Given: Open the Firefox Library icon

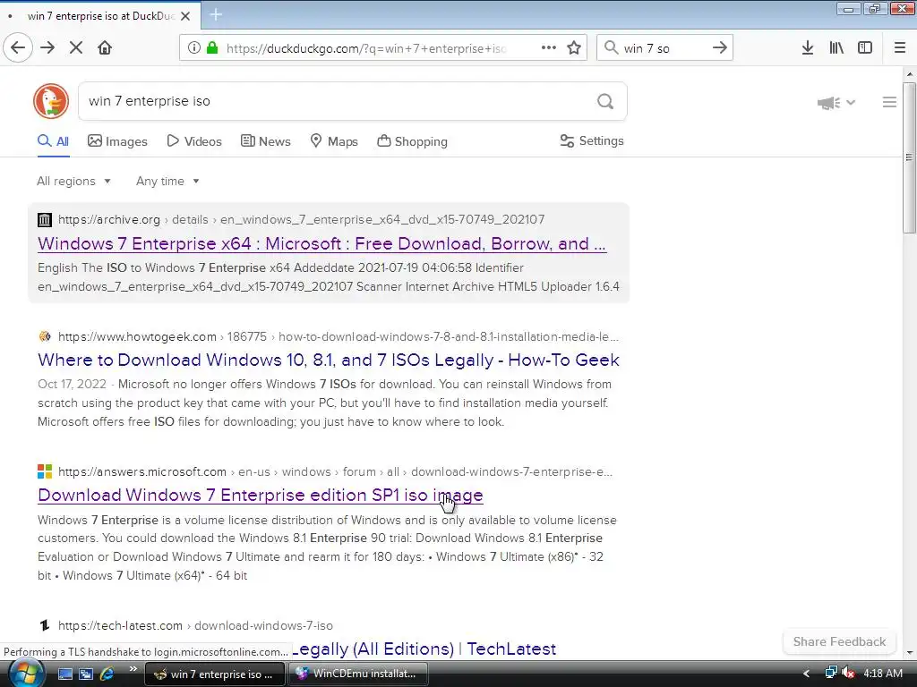Looking at the screenshot, I should (x=836, y=48).
